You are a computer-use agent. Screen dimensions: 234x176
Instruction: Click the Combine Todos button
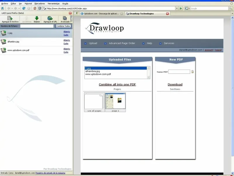[x=63, y=26]
